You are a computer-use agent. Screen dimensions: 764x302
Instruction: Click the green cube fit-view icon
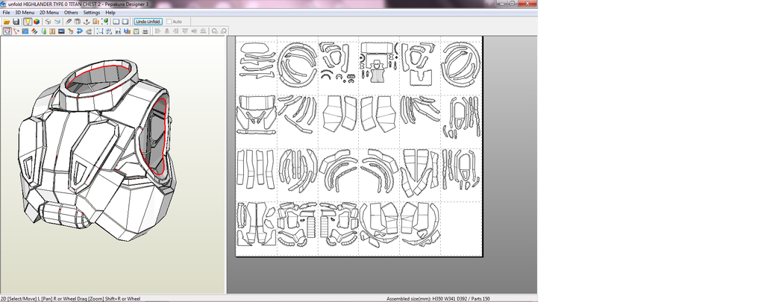pyautogui.click(x=105, y=22)
